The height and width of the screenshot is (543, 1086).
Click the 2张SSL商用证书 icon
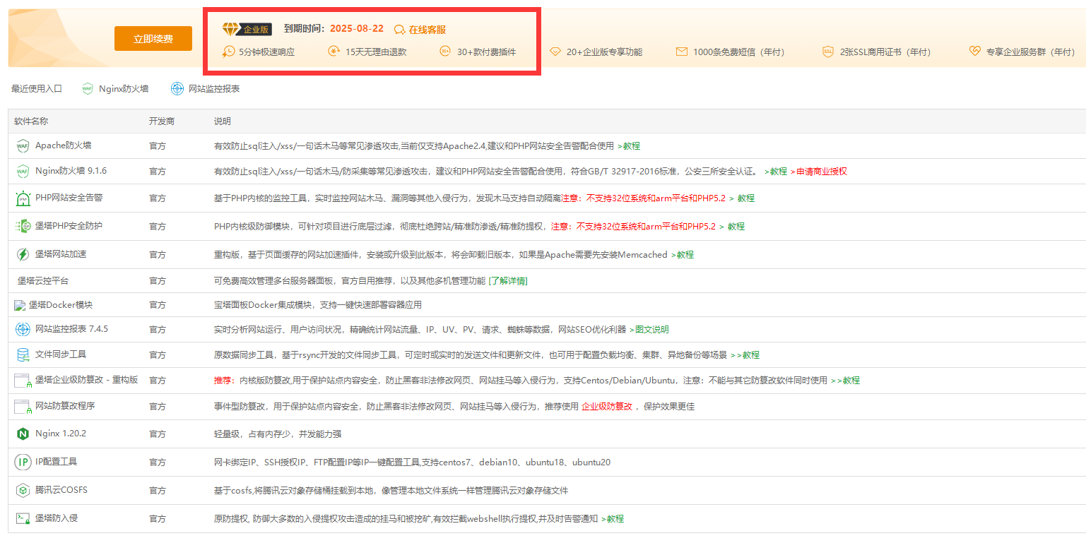[828, 52]
